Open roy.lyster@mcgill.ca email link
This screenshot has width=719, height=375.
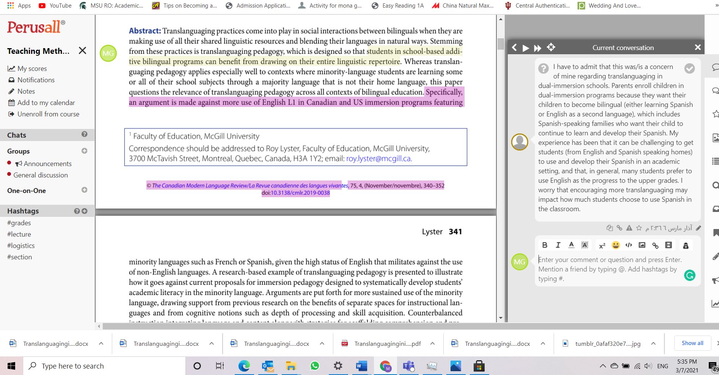pyautogui.click(x=379, y=158)
